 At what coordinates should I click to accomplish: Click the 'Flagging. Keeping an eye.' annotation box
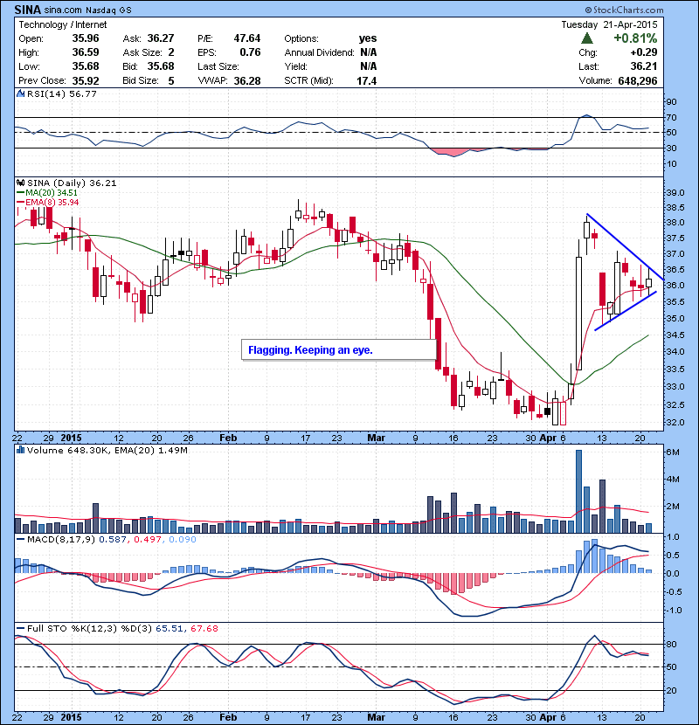tap(339, 350)
